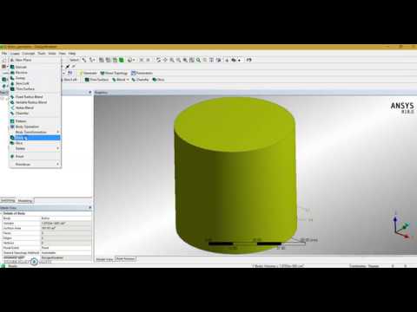The height and width of the screenshot is (312, 417).
Task: Select the Box Zoom tool icon
Action: tap(178, 60)
